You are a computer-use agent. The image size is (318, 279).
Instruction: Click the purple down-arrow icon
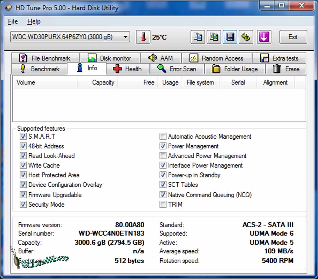click(264, 37)
